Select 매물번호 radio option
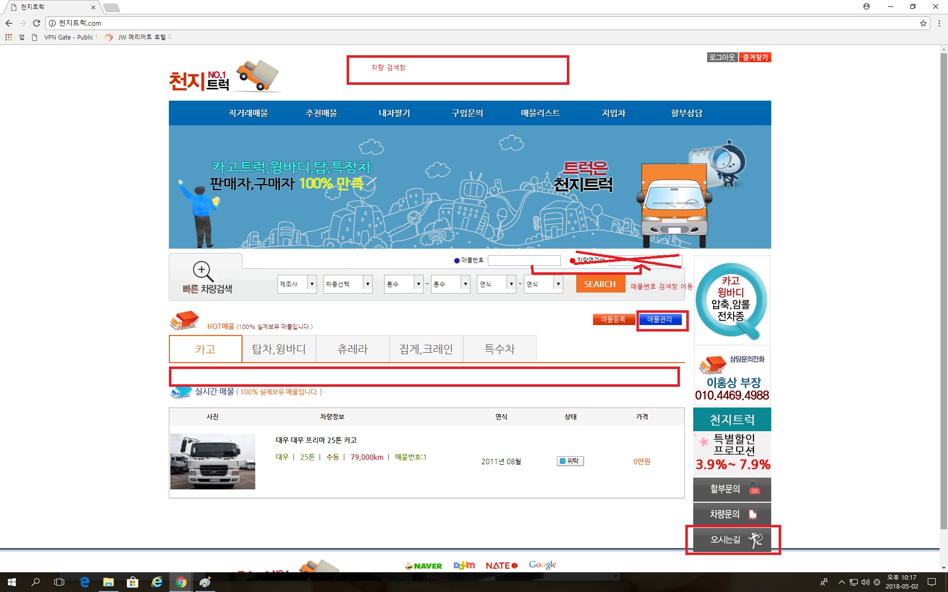Viewport: 948px width, 592px height. click(457, 260)
